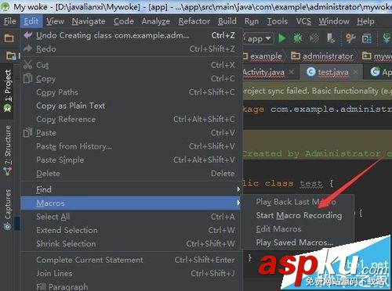Screen dimensions: 392x291
Task: Click Delete in the Edit menu
Action: 130,174
